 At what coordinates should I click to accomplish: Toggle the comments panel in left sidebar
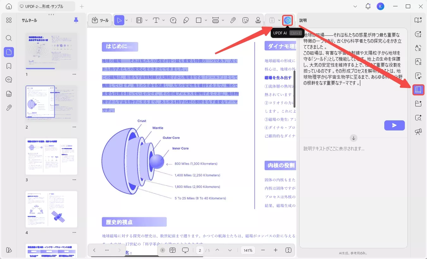pos(9,80)
